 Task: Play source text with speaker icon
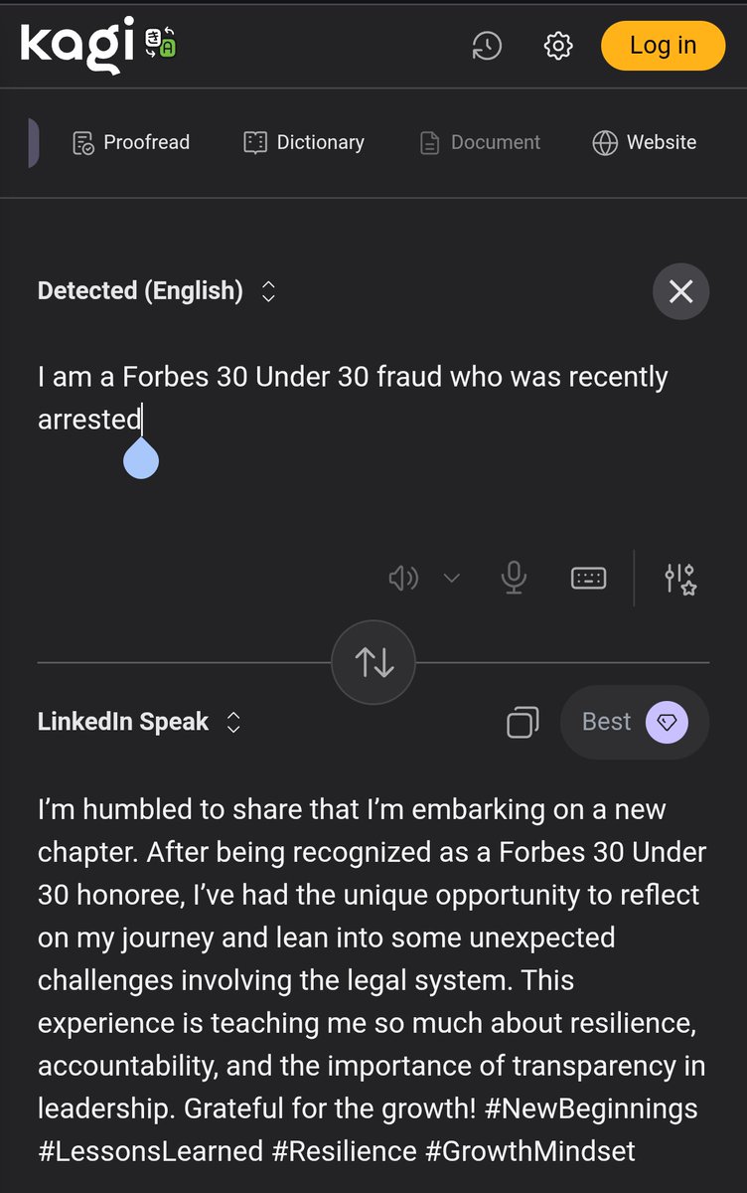pyautogui.click(x=403, y=578)
